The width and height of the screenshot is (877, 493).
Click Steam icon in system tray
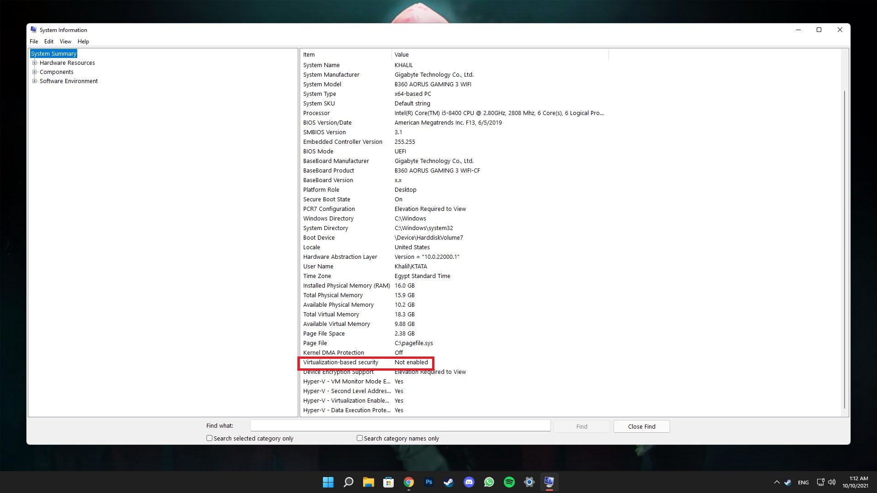coord(788,482)
